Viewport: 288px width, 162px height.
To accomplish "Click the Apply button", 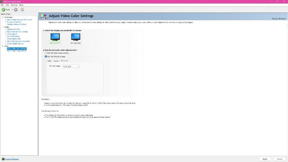I will (x=265, y=159).
